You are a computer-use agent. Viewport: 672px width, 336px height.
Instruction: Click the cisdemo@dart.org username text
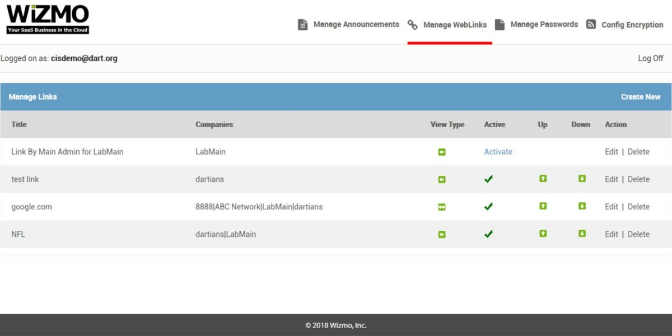click(x=84, y=58)
